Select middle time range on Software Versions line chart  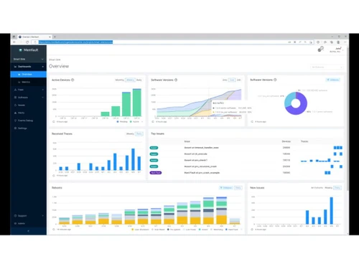(x=232, y=80)
